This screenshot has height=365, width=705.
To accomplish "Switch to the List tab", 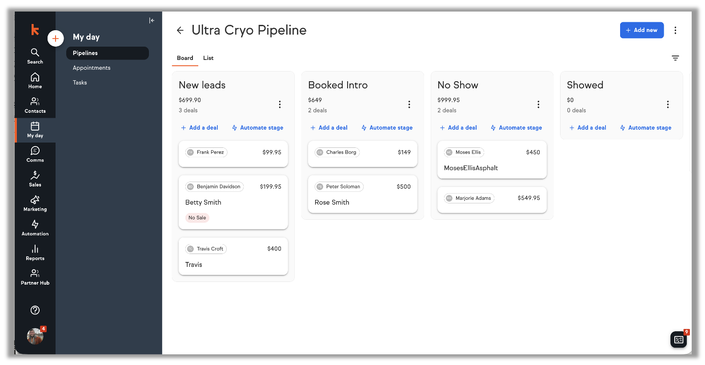I will click(208, 58).
